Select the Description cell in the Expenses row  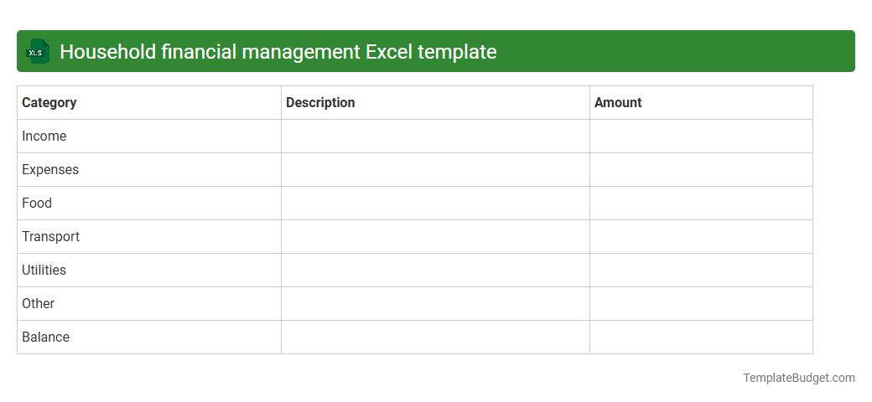[435, 170]
